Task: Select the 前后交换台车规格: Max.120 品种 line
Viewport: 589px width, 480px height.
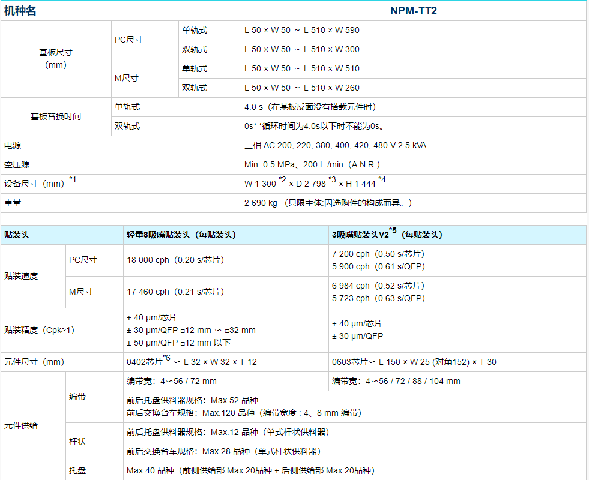Action: (244, 413)
